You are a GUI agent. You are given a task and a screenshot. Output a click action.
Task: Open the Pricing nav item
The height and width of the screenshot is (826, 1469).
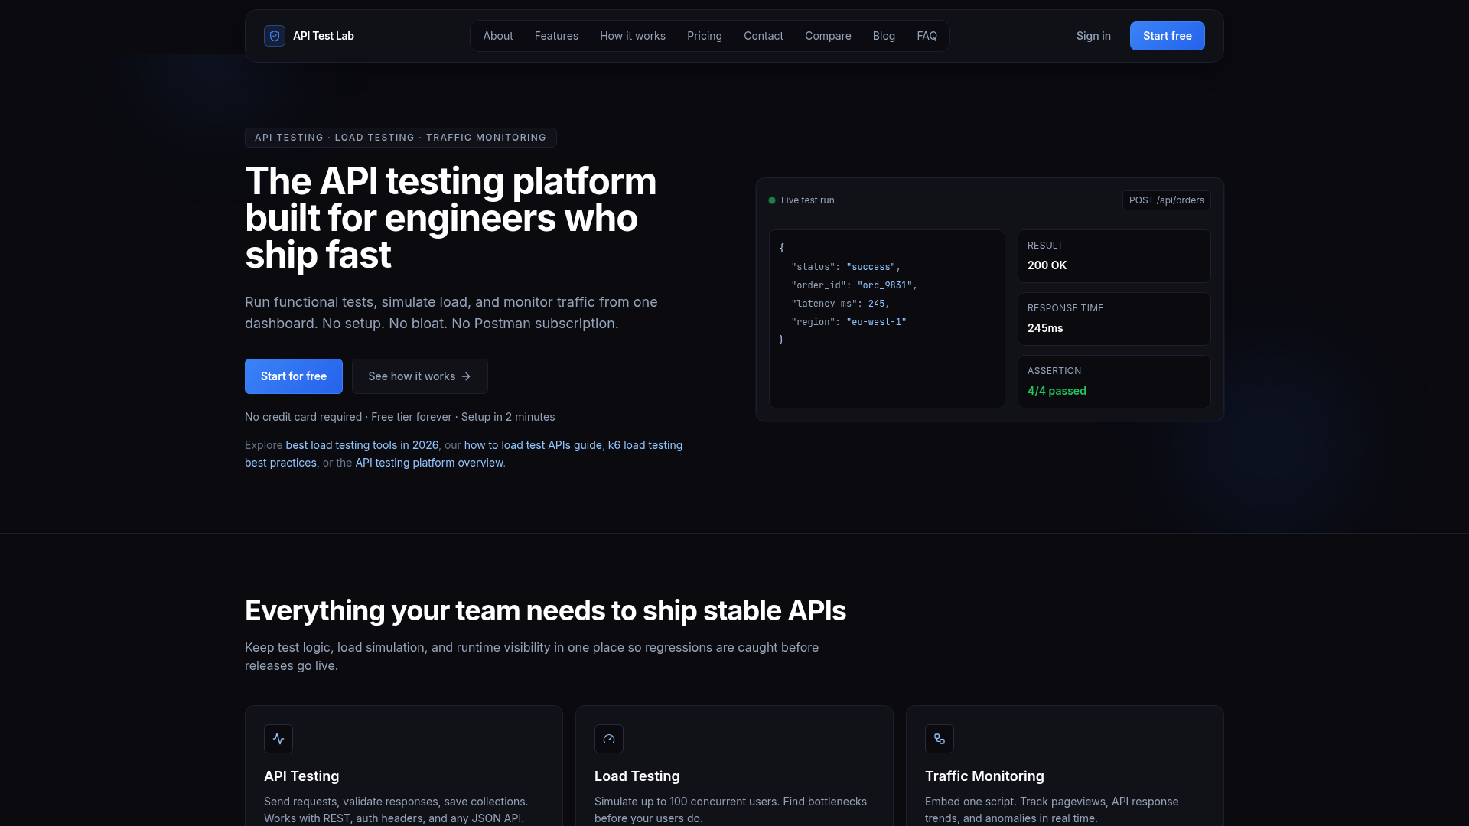tap(705, 36)
